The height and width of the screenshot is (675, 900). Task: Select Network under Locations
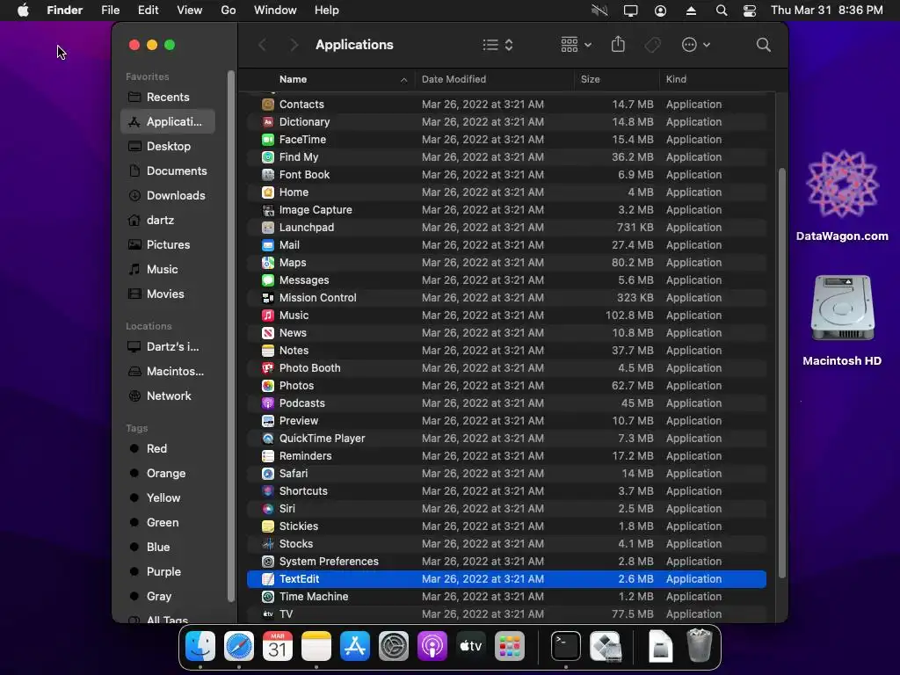[x=168, y=396]
